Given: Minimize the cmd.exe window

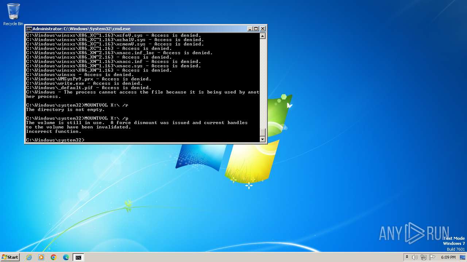Looking at the screenshot, I should 250,29.
